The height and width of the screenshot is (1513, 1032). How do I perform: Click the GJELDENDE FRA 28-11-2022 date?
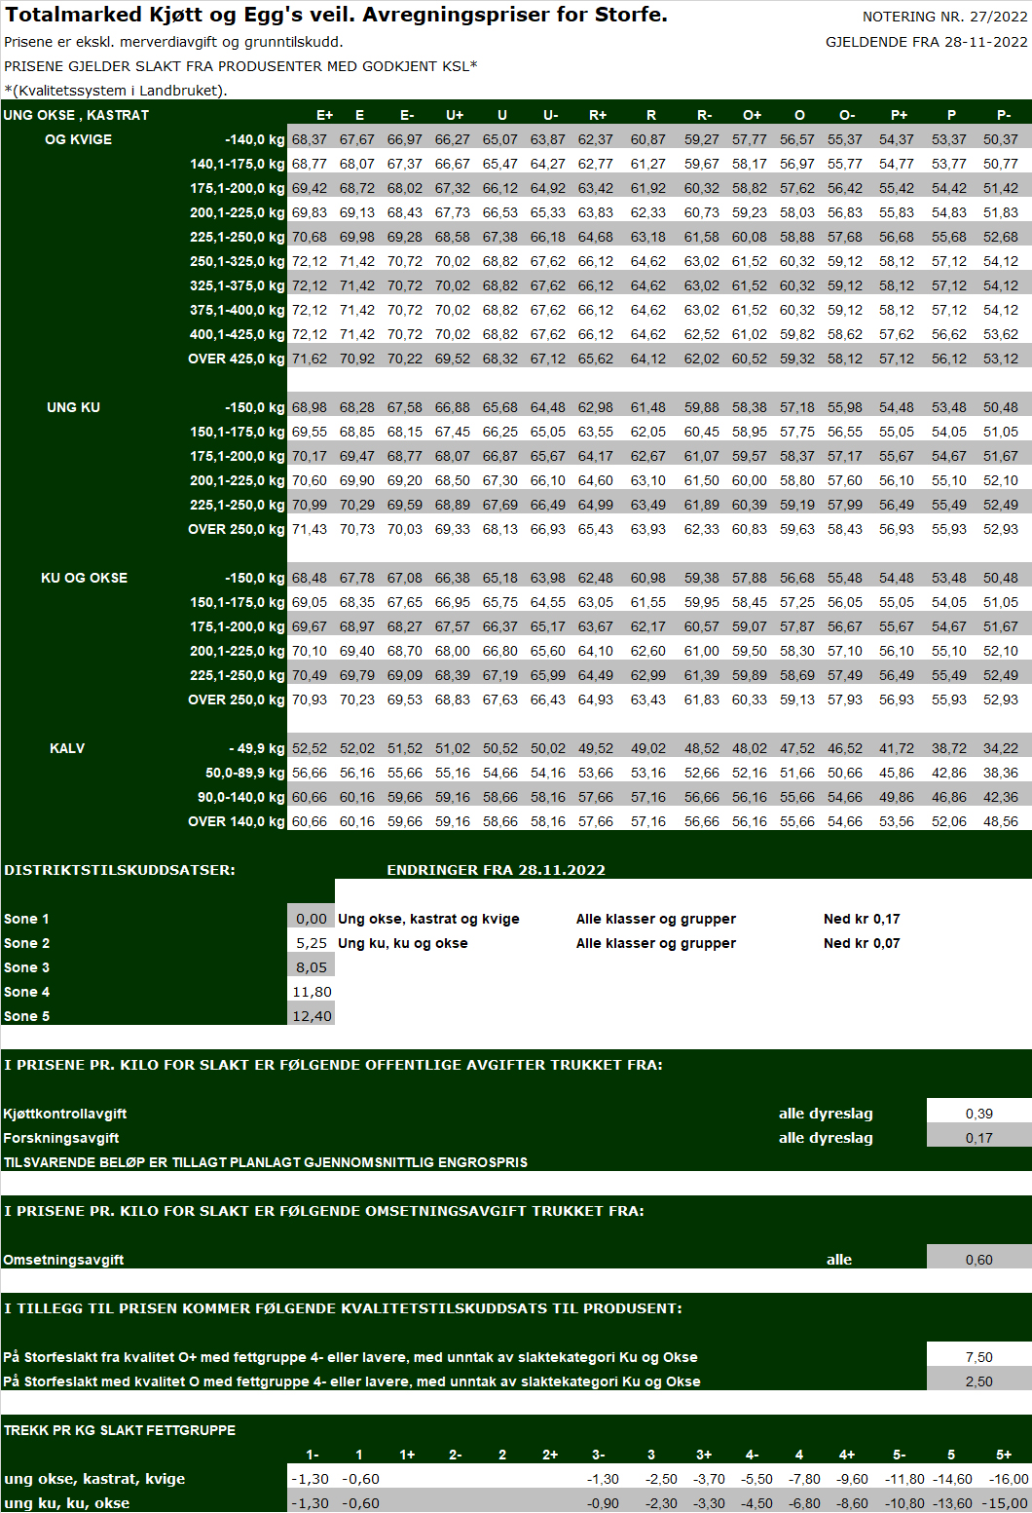(926, 42)
